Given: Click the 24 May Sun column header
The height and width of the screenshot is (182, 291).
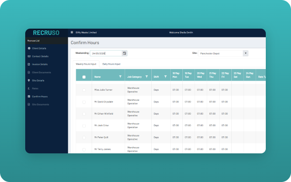Looking at the screenshot, I should [250, 75].
